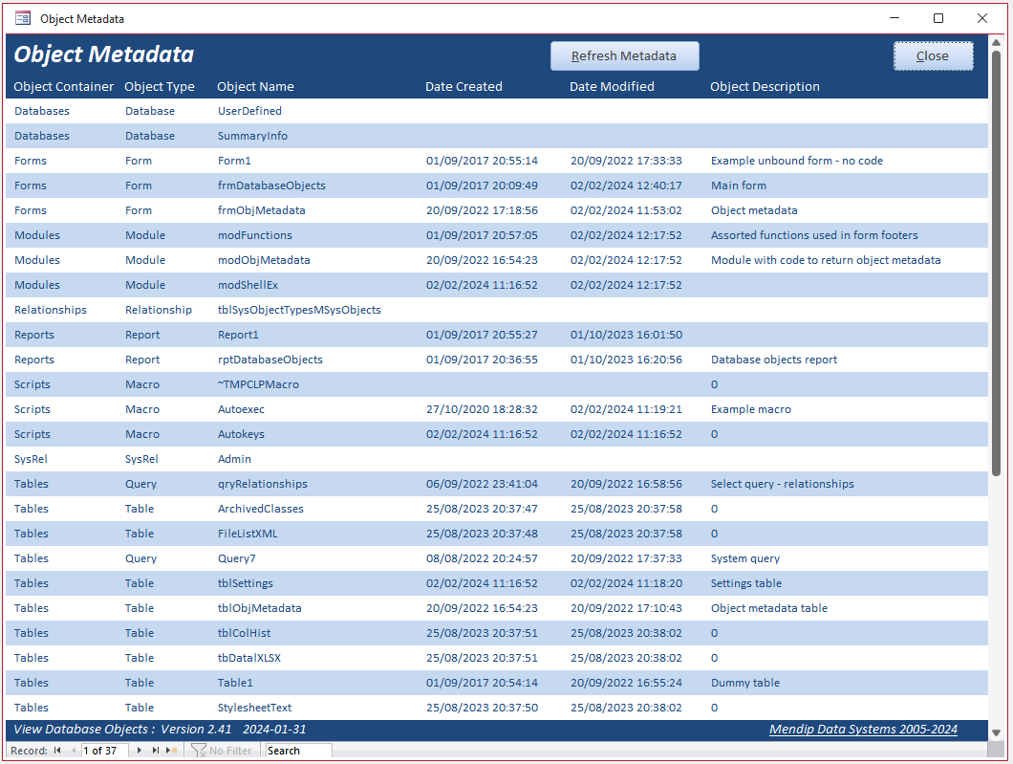
Task: Go to the first record
Action: (x=57, y=751)
